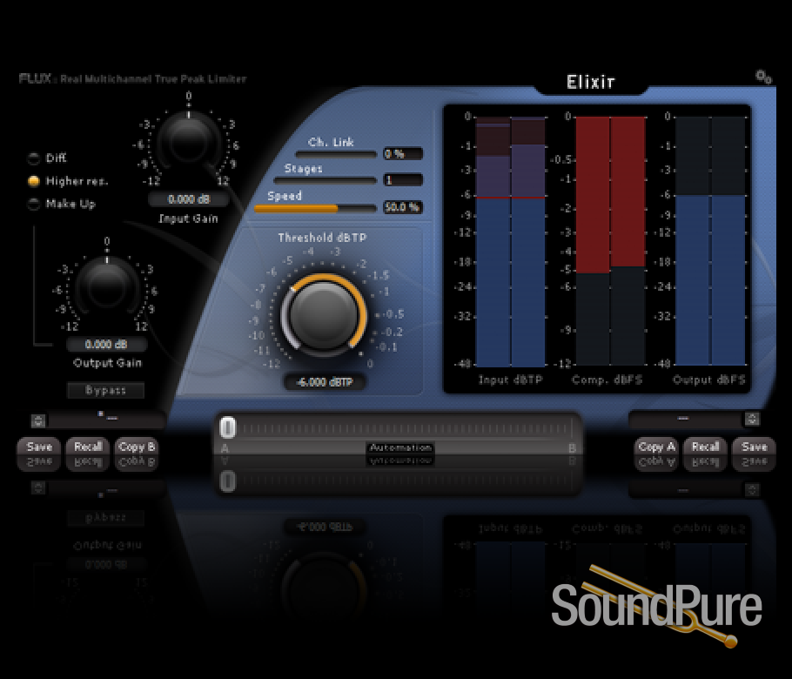Image resolution: width=792 pixels, height=679 pixels.
Task: Enable the Make Up toggle
Action: point(34,204)
